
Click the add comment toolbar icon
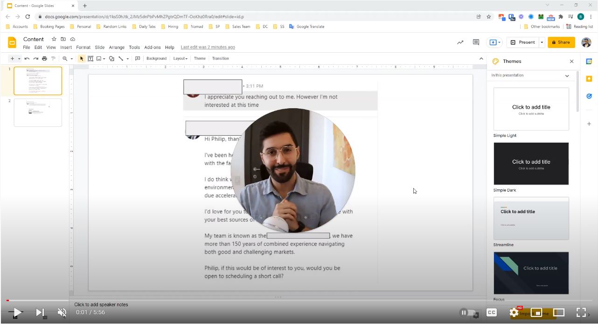point(138,59)
